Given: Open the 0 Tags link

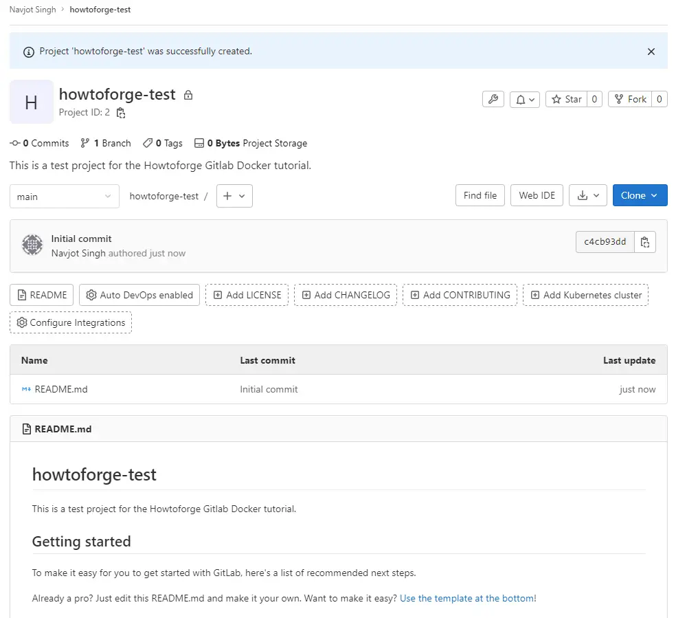Looking at the screenshot, I should [x=163, y=143].
